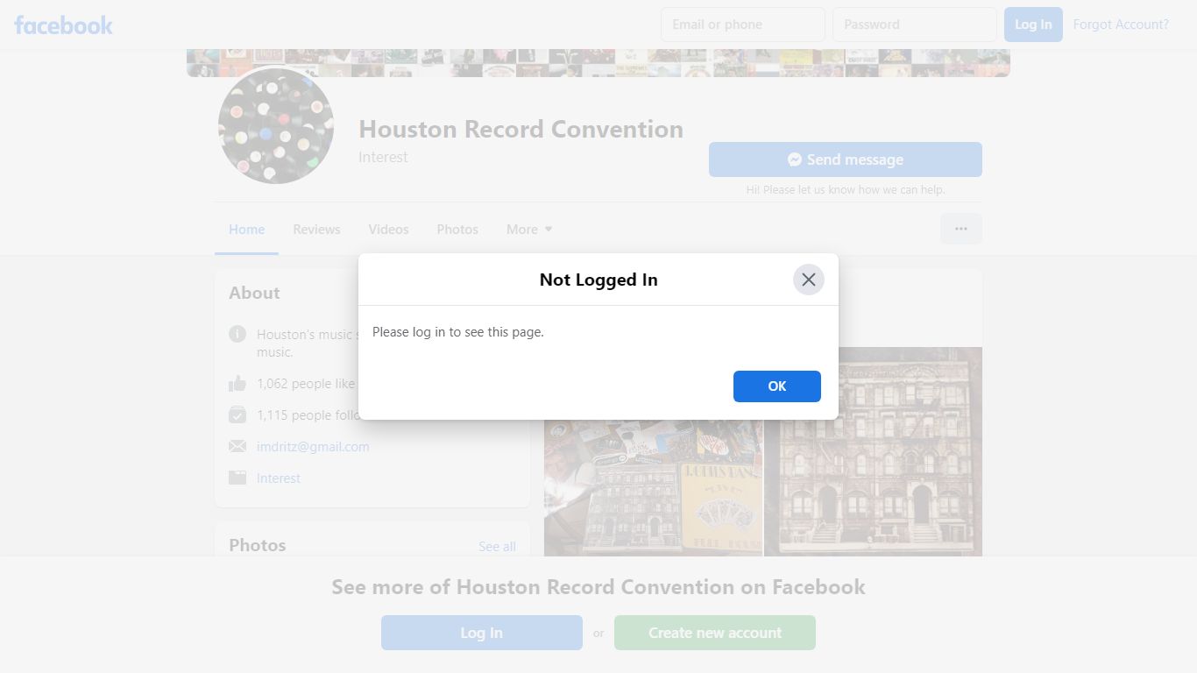
Task: Click the top Log In button
Action: pyautogui.click(x=1033, y=25)
